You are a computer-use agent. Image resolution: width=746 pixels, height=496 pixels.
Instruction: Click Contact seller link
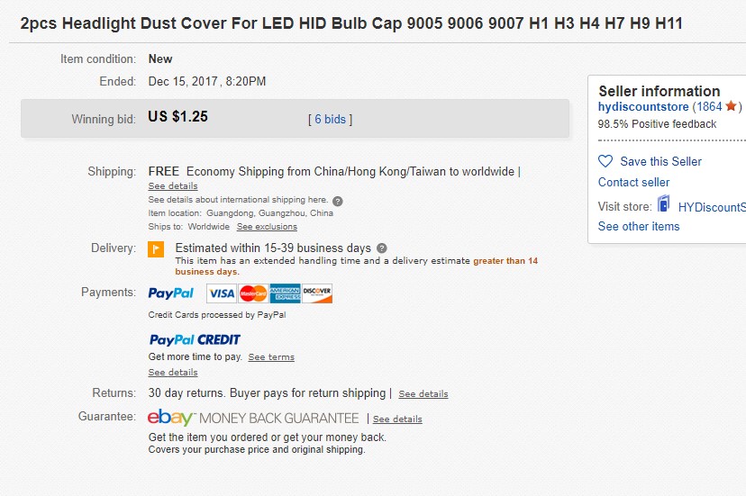point(634,182)
